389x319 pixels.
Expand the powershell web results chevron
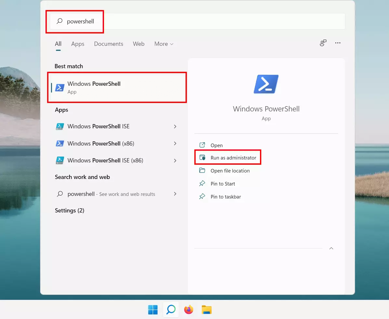[x=175, y=194]
